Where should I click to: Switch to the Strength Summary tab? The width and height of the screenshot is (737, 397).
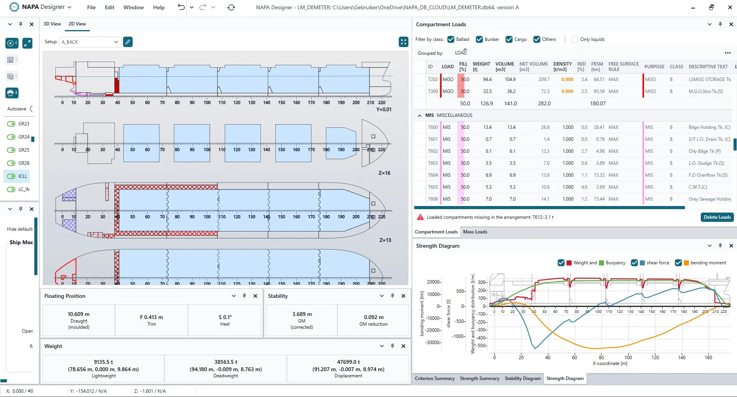(479, 378)
